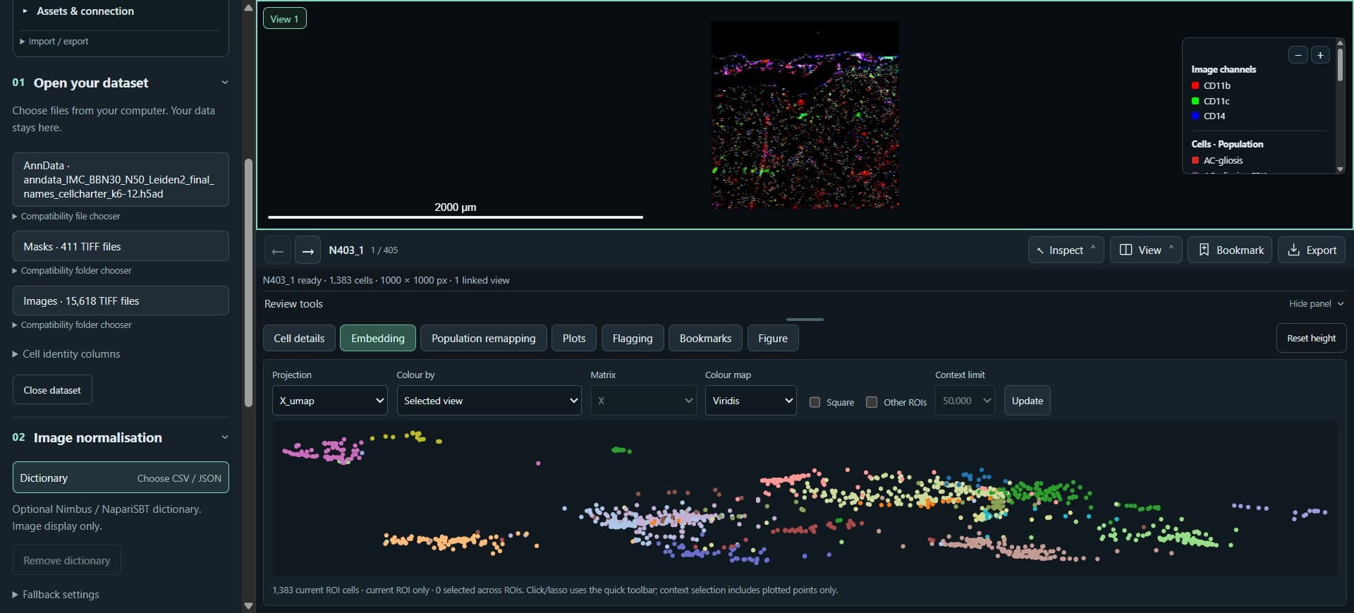Viewport: 1354px width, 613px height.
Task: Expand Import / export
Action: (x=54, y=42)
